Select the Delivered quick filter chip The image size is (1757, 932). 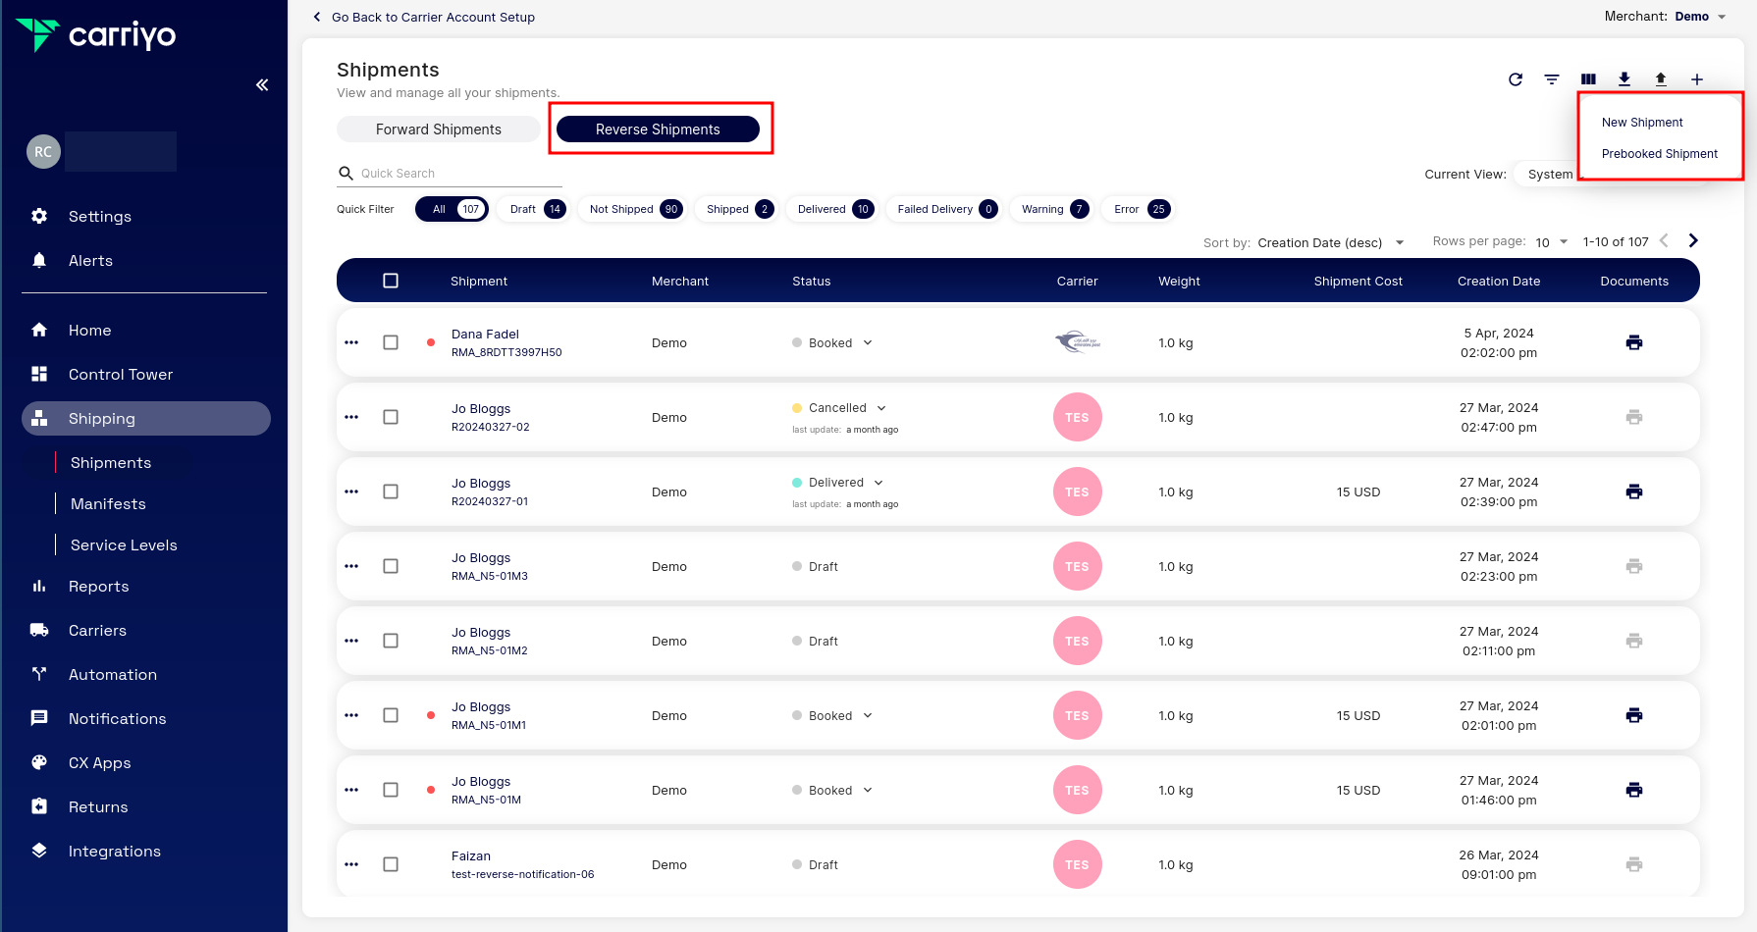coord(831,209)
